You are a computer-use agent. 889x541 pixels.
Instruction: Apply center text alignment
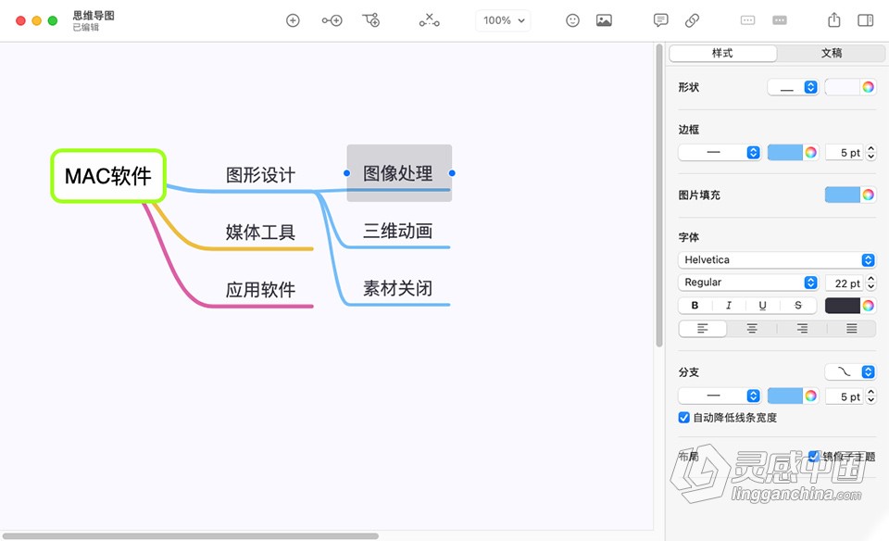(751, 328)
